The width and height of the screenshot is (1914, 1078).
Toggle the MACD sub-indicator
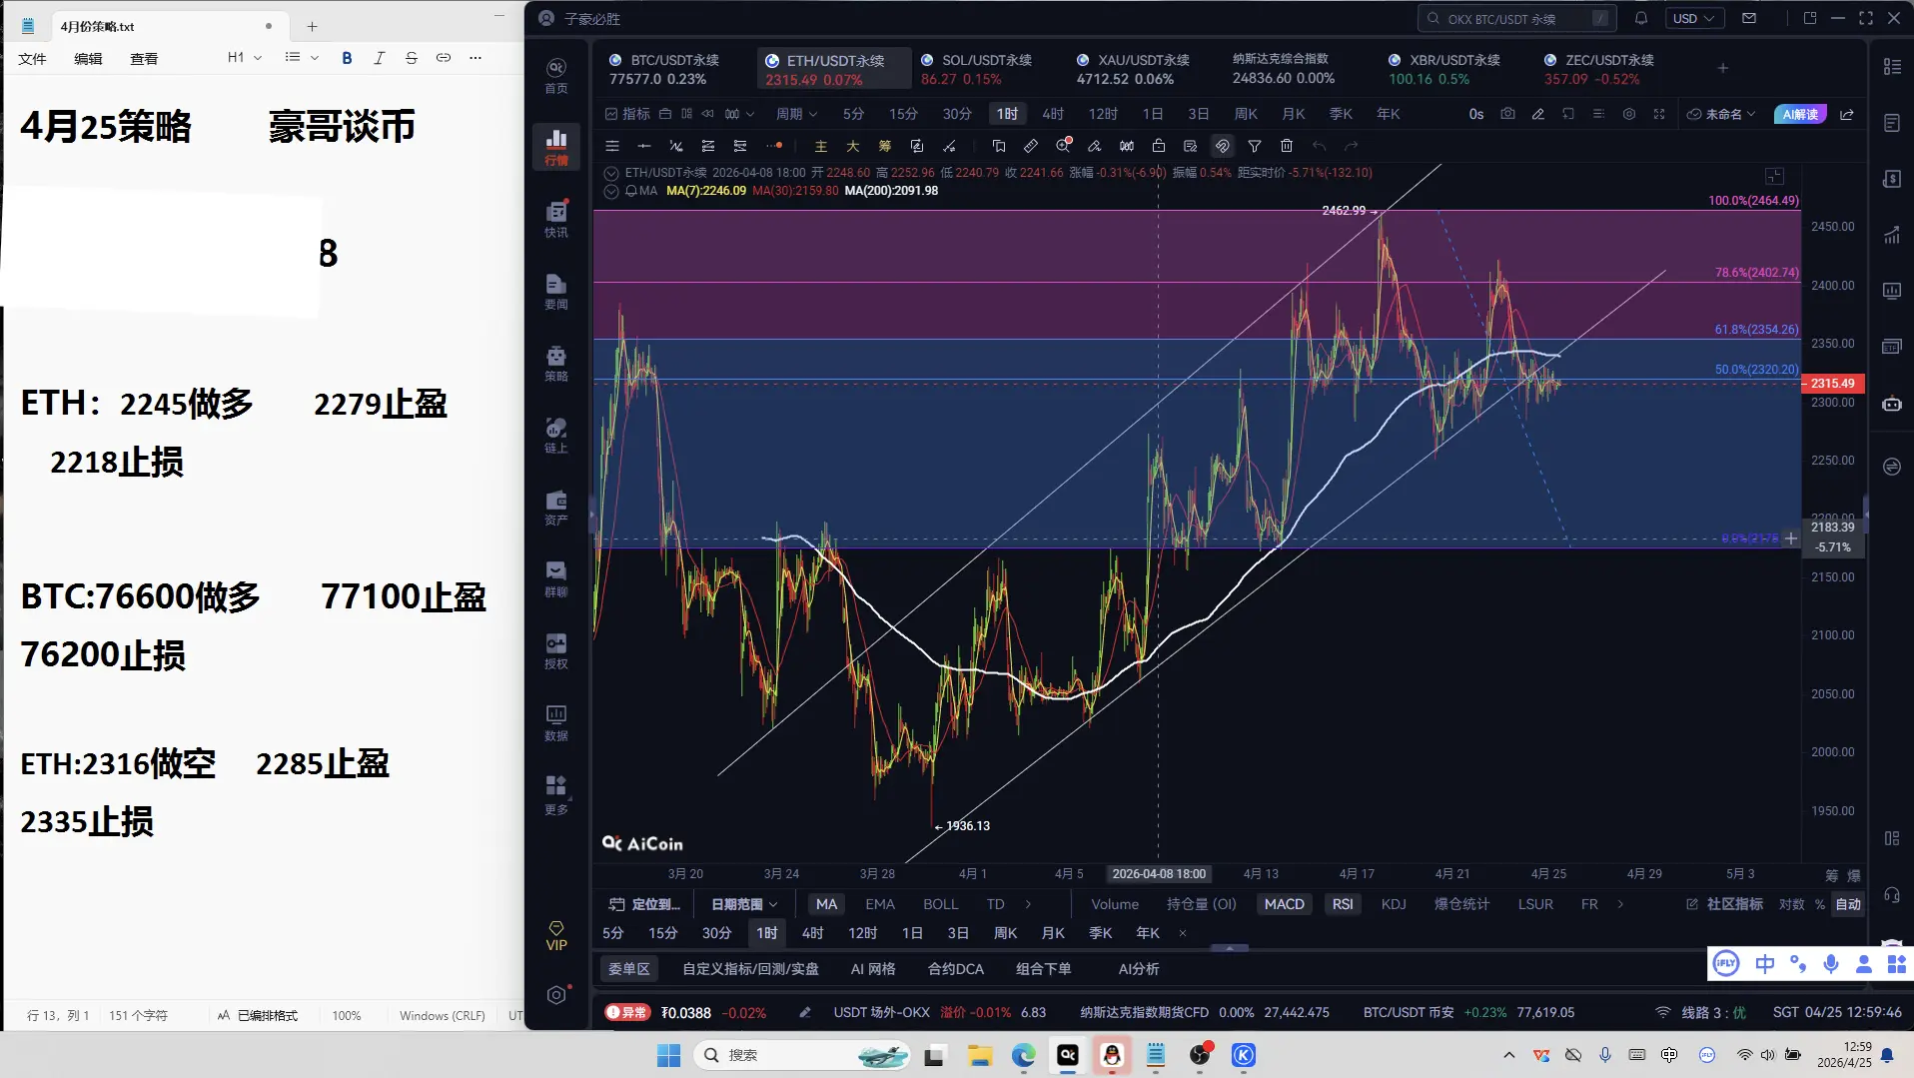(x=1285, y=904)
